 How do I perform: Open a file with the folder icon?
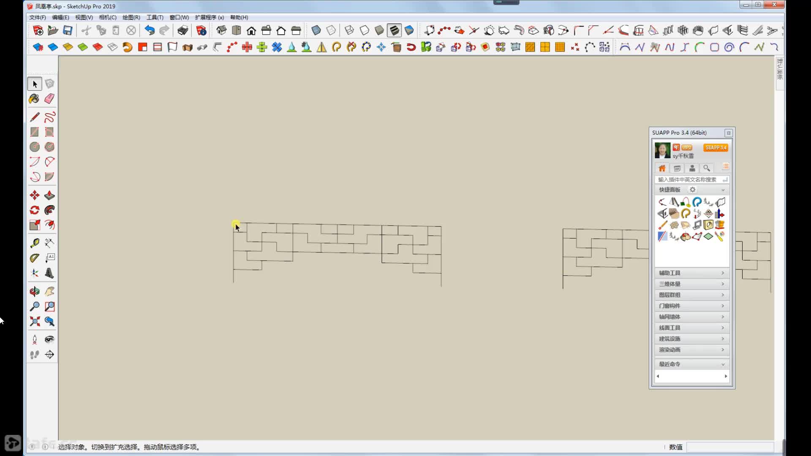click(53, 30)
